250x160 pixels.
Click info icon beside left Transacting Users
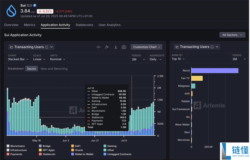tap(46, 47)
